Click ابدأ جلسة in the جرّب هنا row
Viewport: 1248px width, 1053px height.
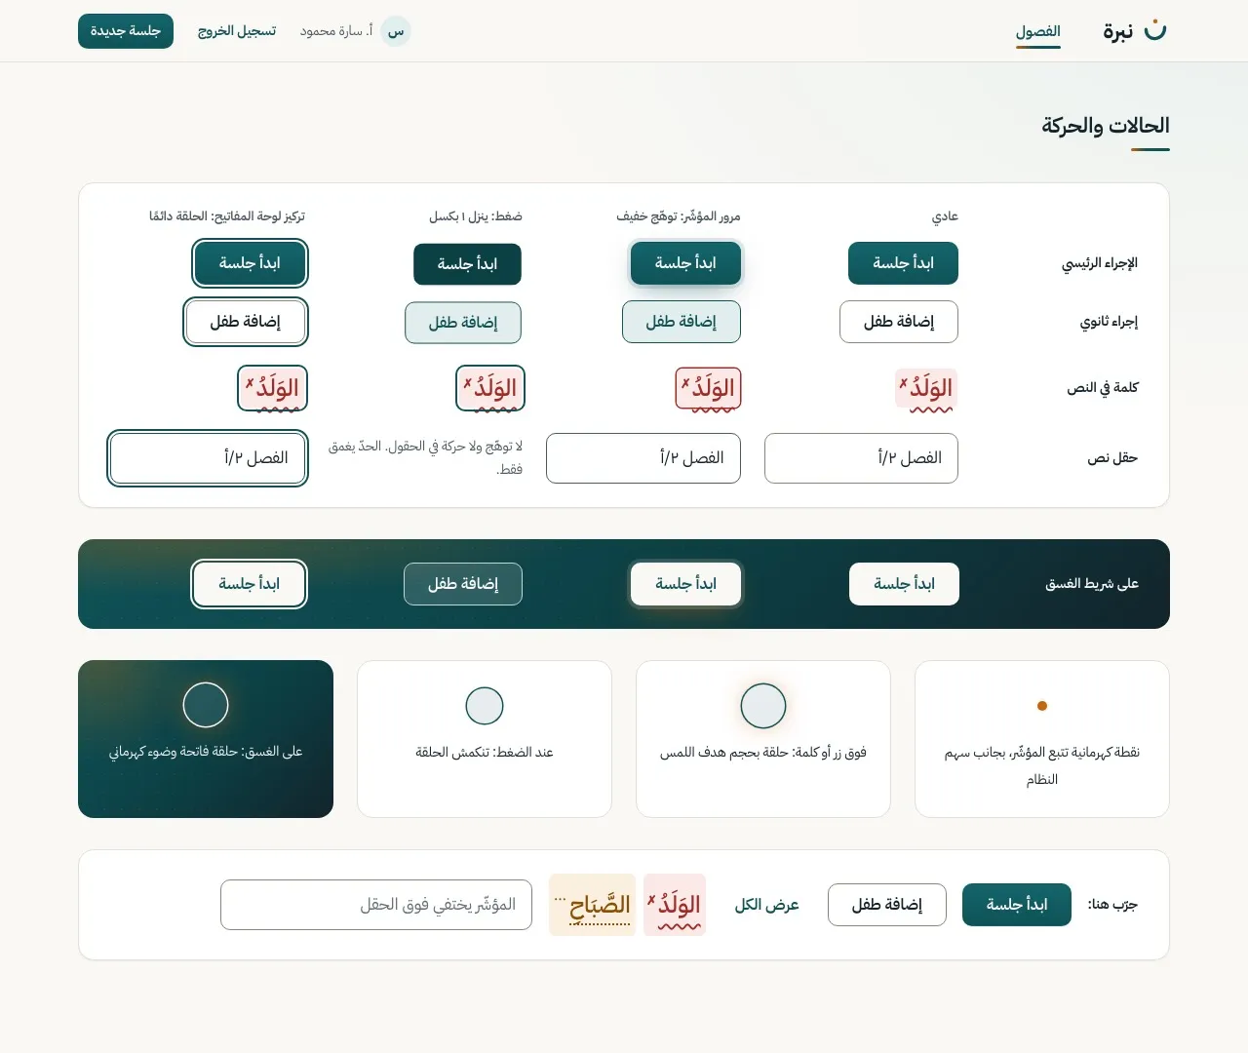coord(1017,905)
